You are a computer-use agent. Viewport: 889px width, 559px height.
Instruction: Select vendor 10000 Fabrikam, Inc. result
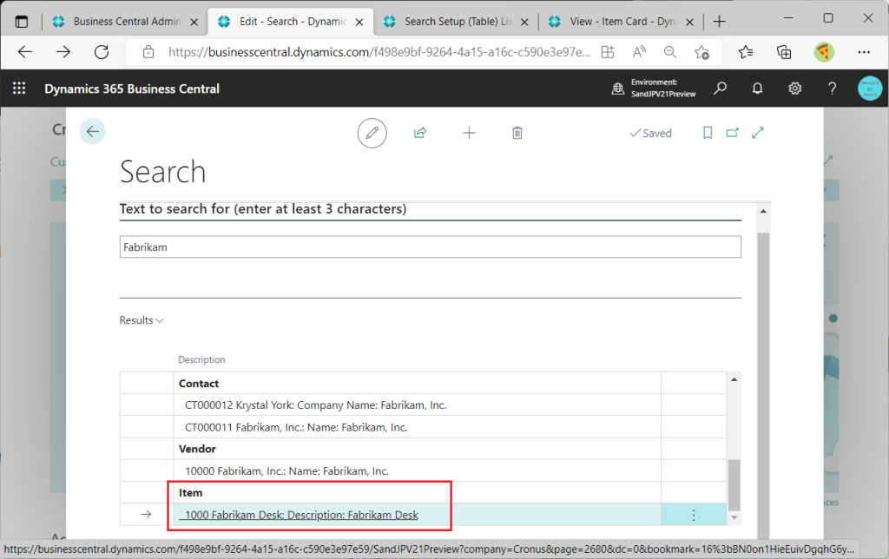coord(286,471)
